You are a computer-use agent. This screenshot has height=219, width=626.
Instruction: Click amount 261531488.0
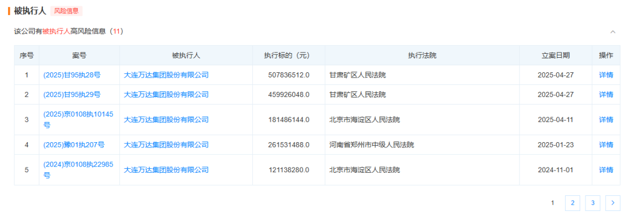pos(289,145)
